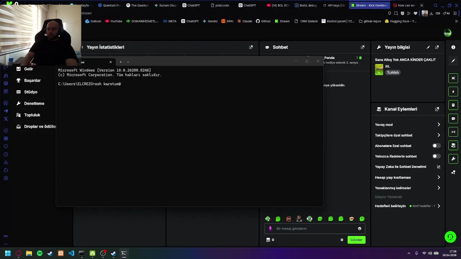Click the heart icon in browser toolbar

(415, 13)
